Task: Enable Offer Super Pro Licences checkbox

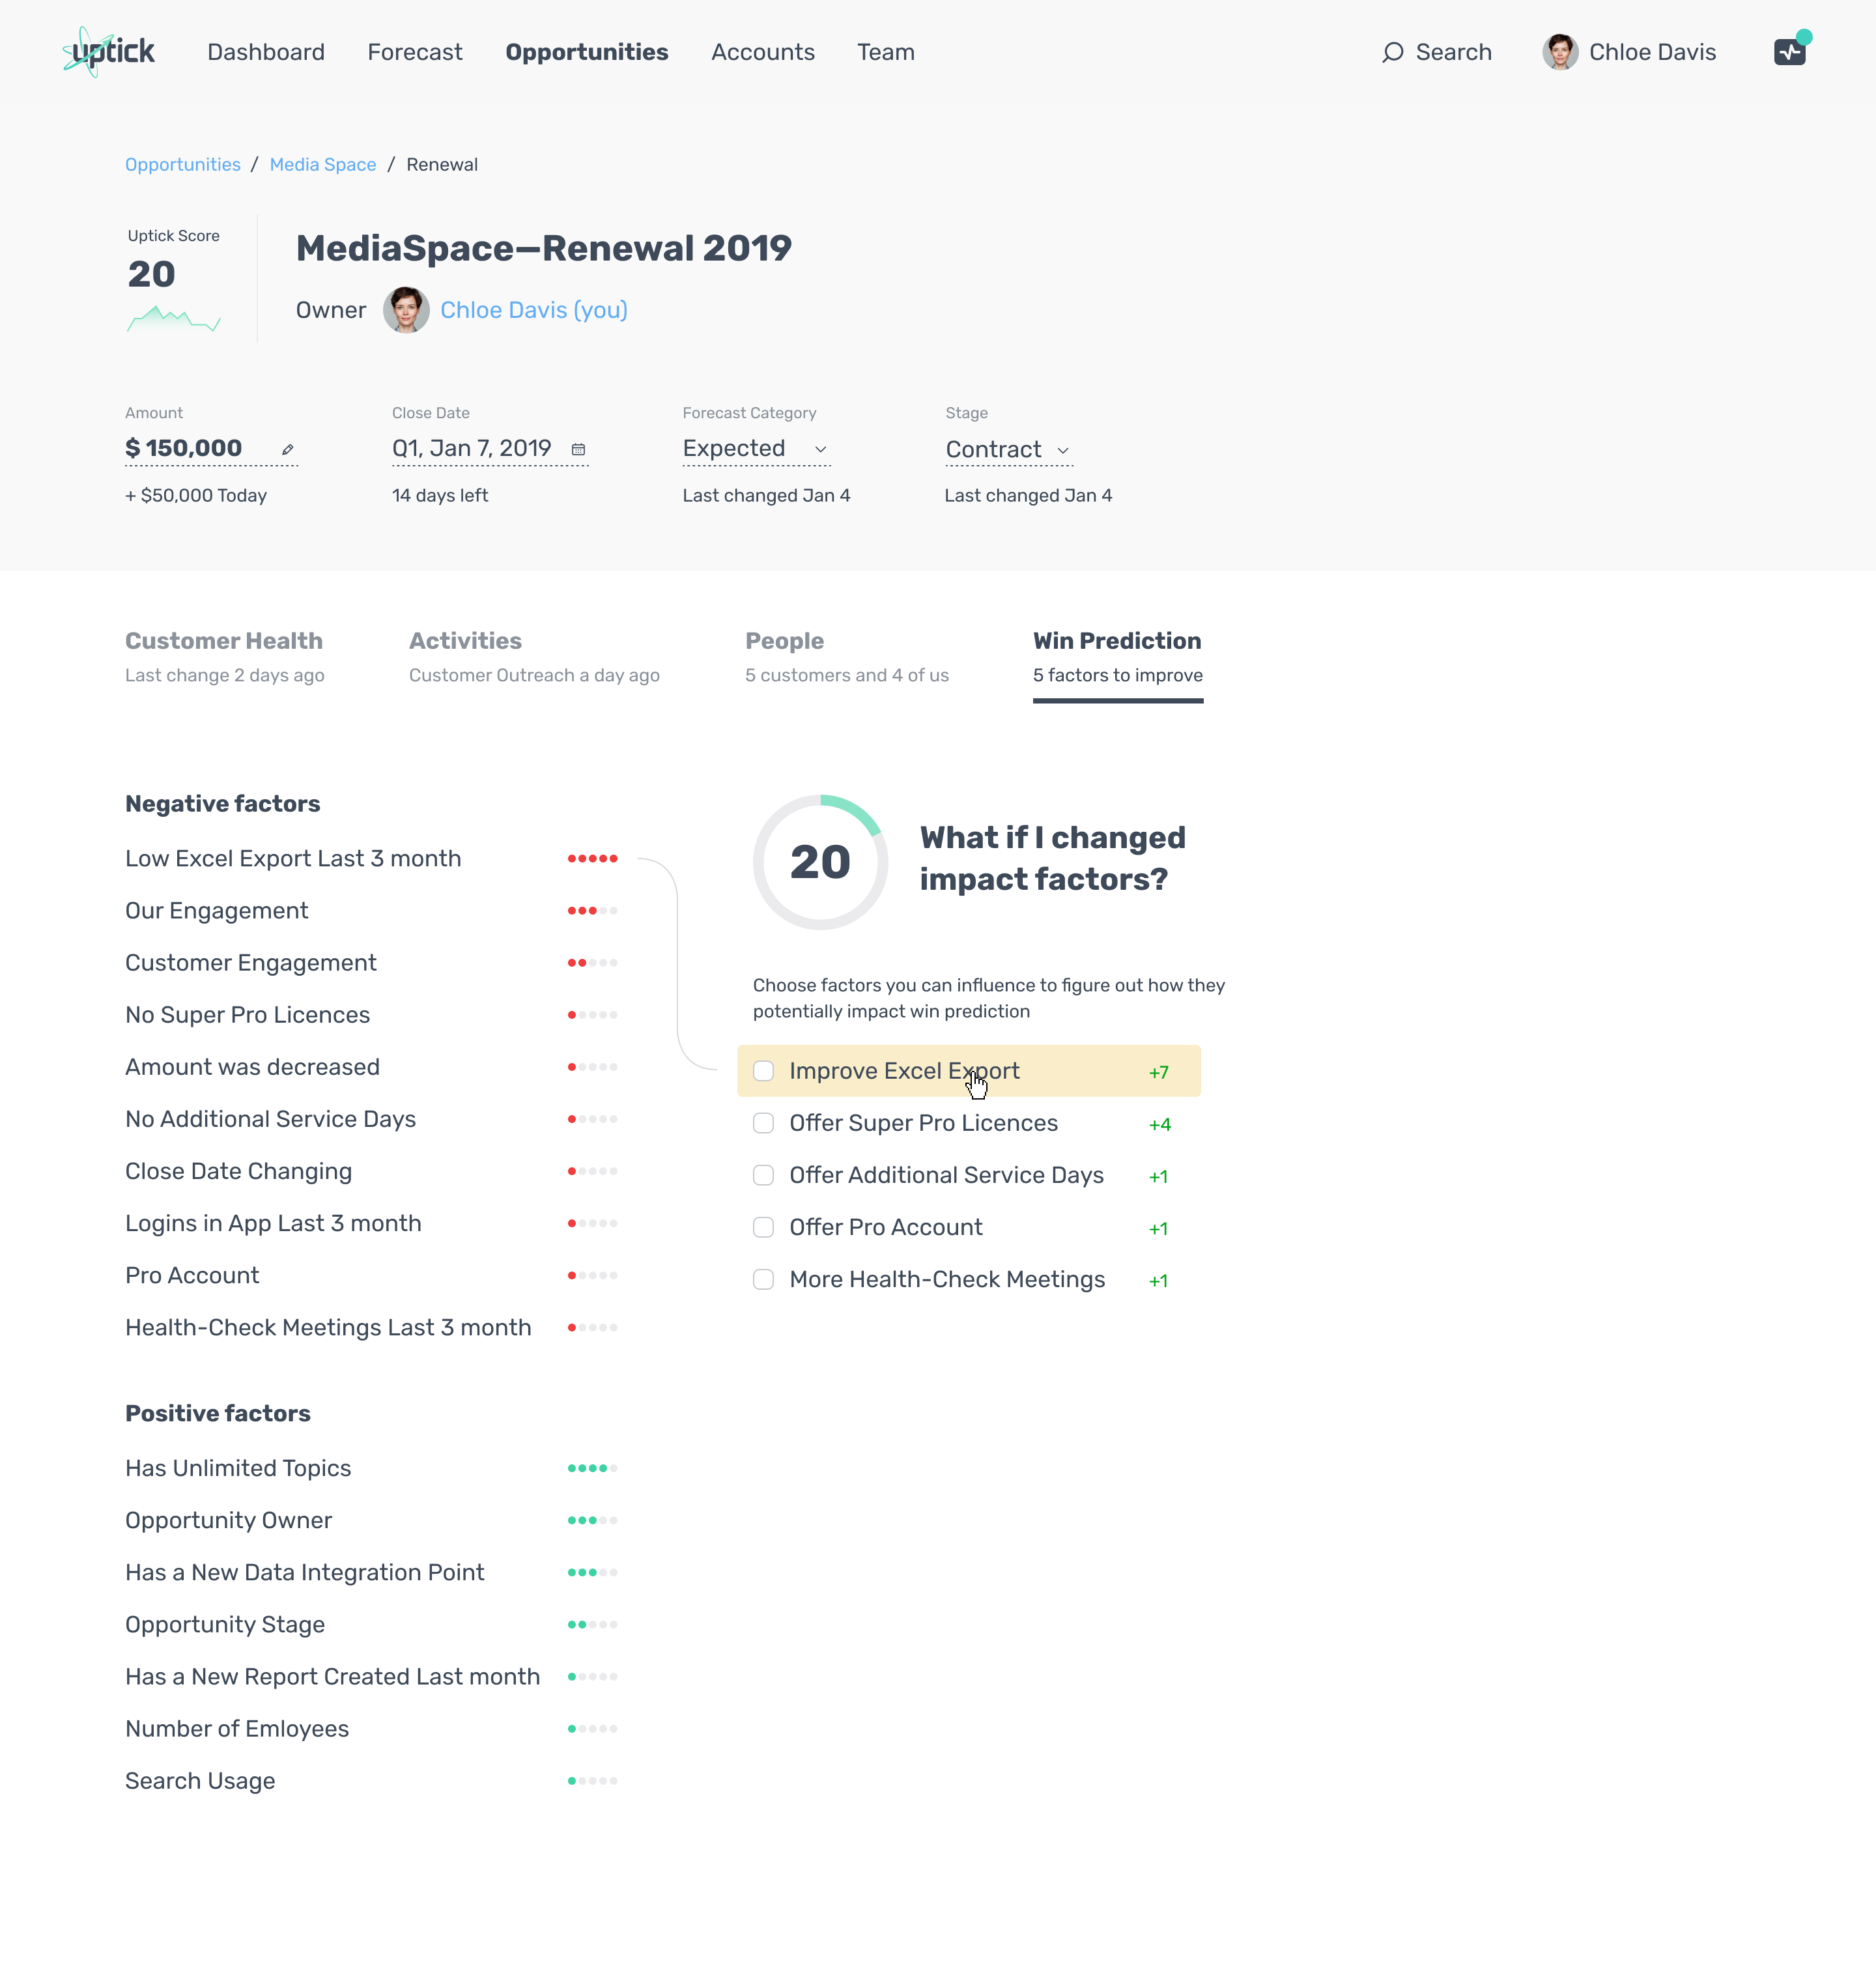Action: (763, 1123)
